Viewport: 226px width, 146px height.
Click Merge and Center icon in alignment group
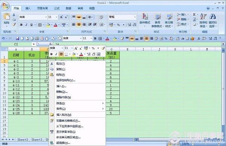click(x=101, y=25)
